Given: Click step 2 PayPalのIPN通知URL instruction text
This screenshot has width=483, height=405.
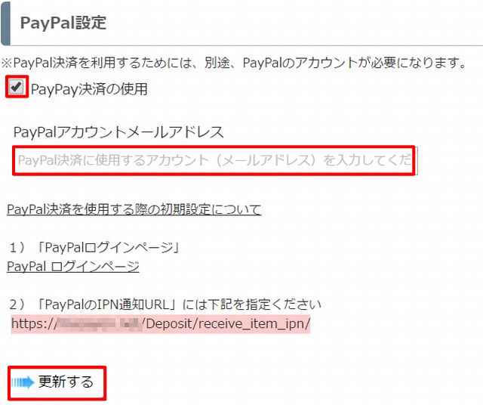Looking at the screenshot, I should [165, 305].
